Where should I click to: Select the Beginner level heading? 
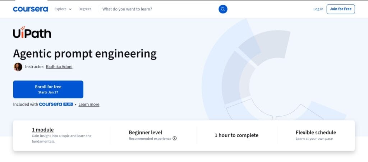point(145,133)
